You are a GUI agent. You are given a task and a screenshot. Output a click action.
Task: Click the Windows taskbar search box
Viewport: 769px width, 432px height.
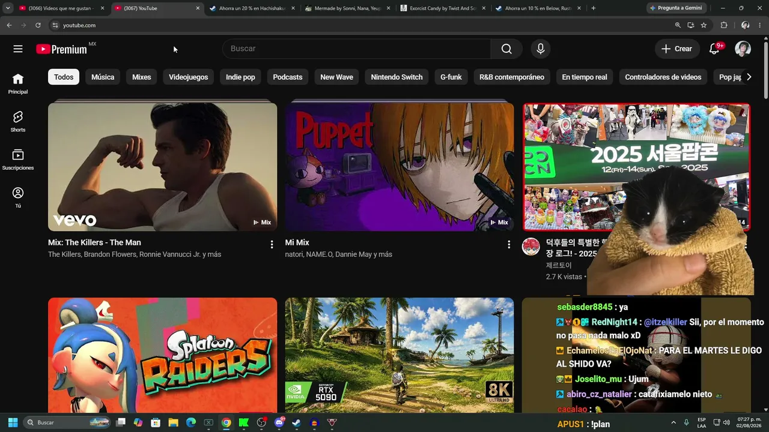67,422
